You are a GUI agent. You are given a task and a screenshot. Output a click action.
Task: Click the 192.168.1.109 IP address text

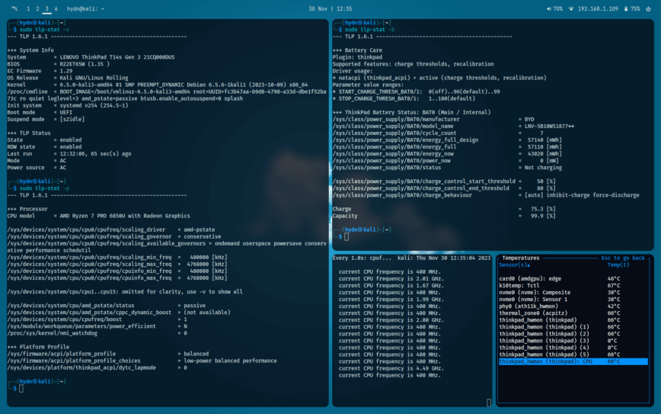[x=598, y=9]
